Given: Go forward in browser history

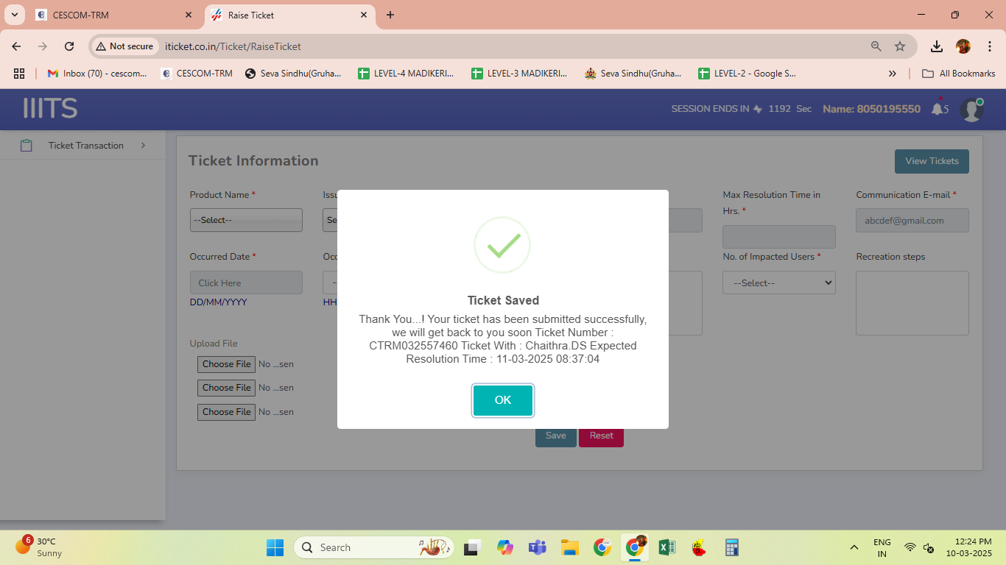Looking at the screenshot, I should click(43, 46).
